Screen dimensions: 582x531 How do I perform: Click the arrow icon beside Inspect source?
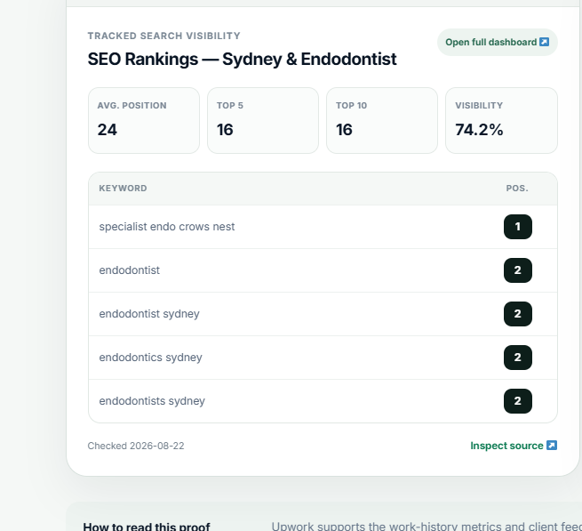(x=552, y=445)
